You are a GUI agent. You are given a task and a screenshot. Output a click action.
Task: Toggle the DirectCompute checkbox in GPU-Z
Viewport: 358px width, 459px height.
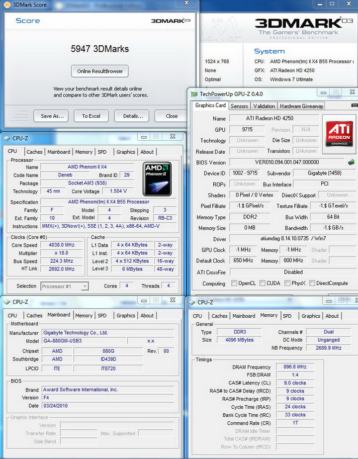pyautogui.click(x=312, y=283)
